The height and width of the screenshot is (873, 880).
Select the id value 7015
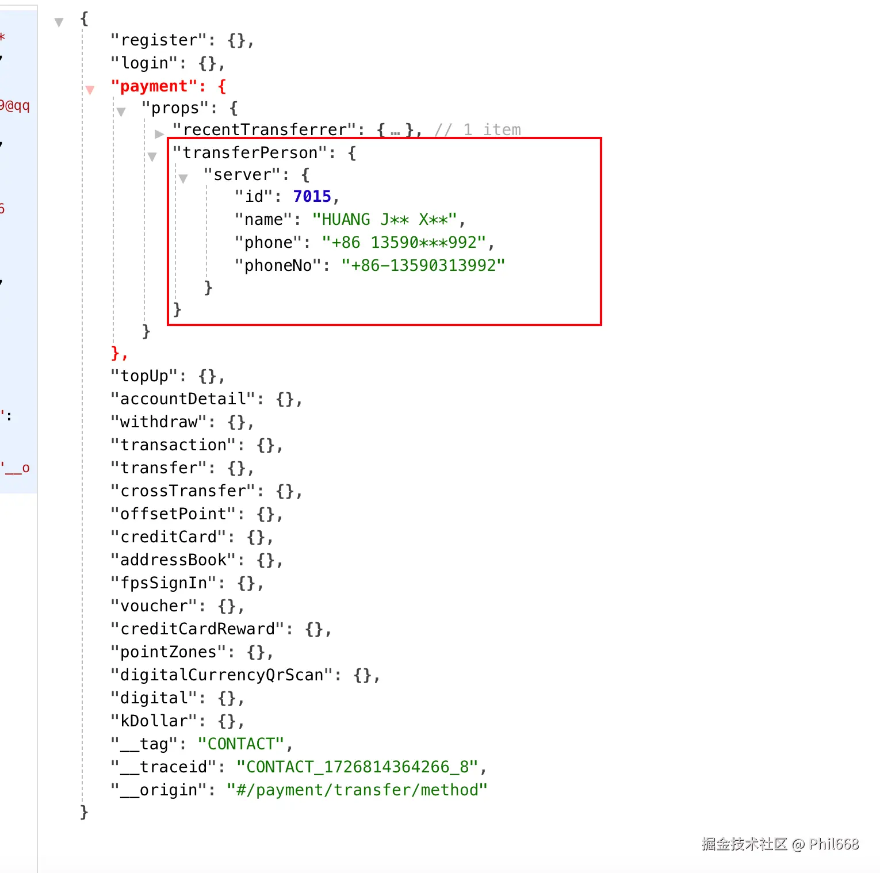[x=312, y=197]
